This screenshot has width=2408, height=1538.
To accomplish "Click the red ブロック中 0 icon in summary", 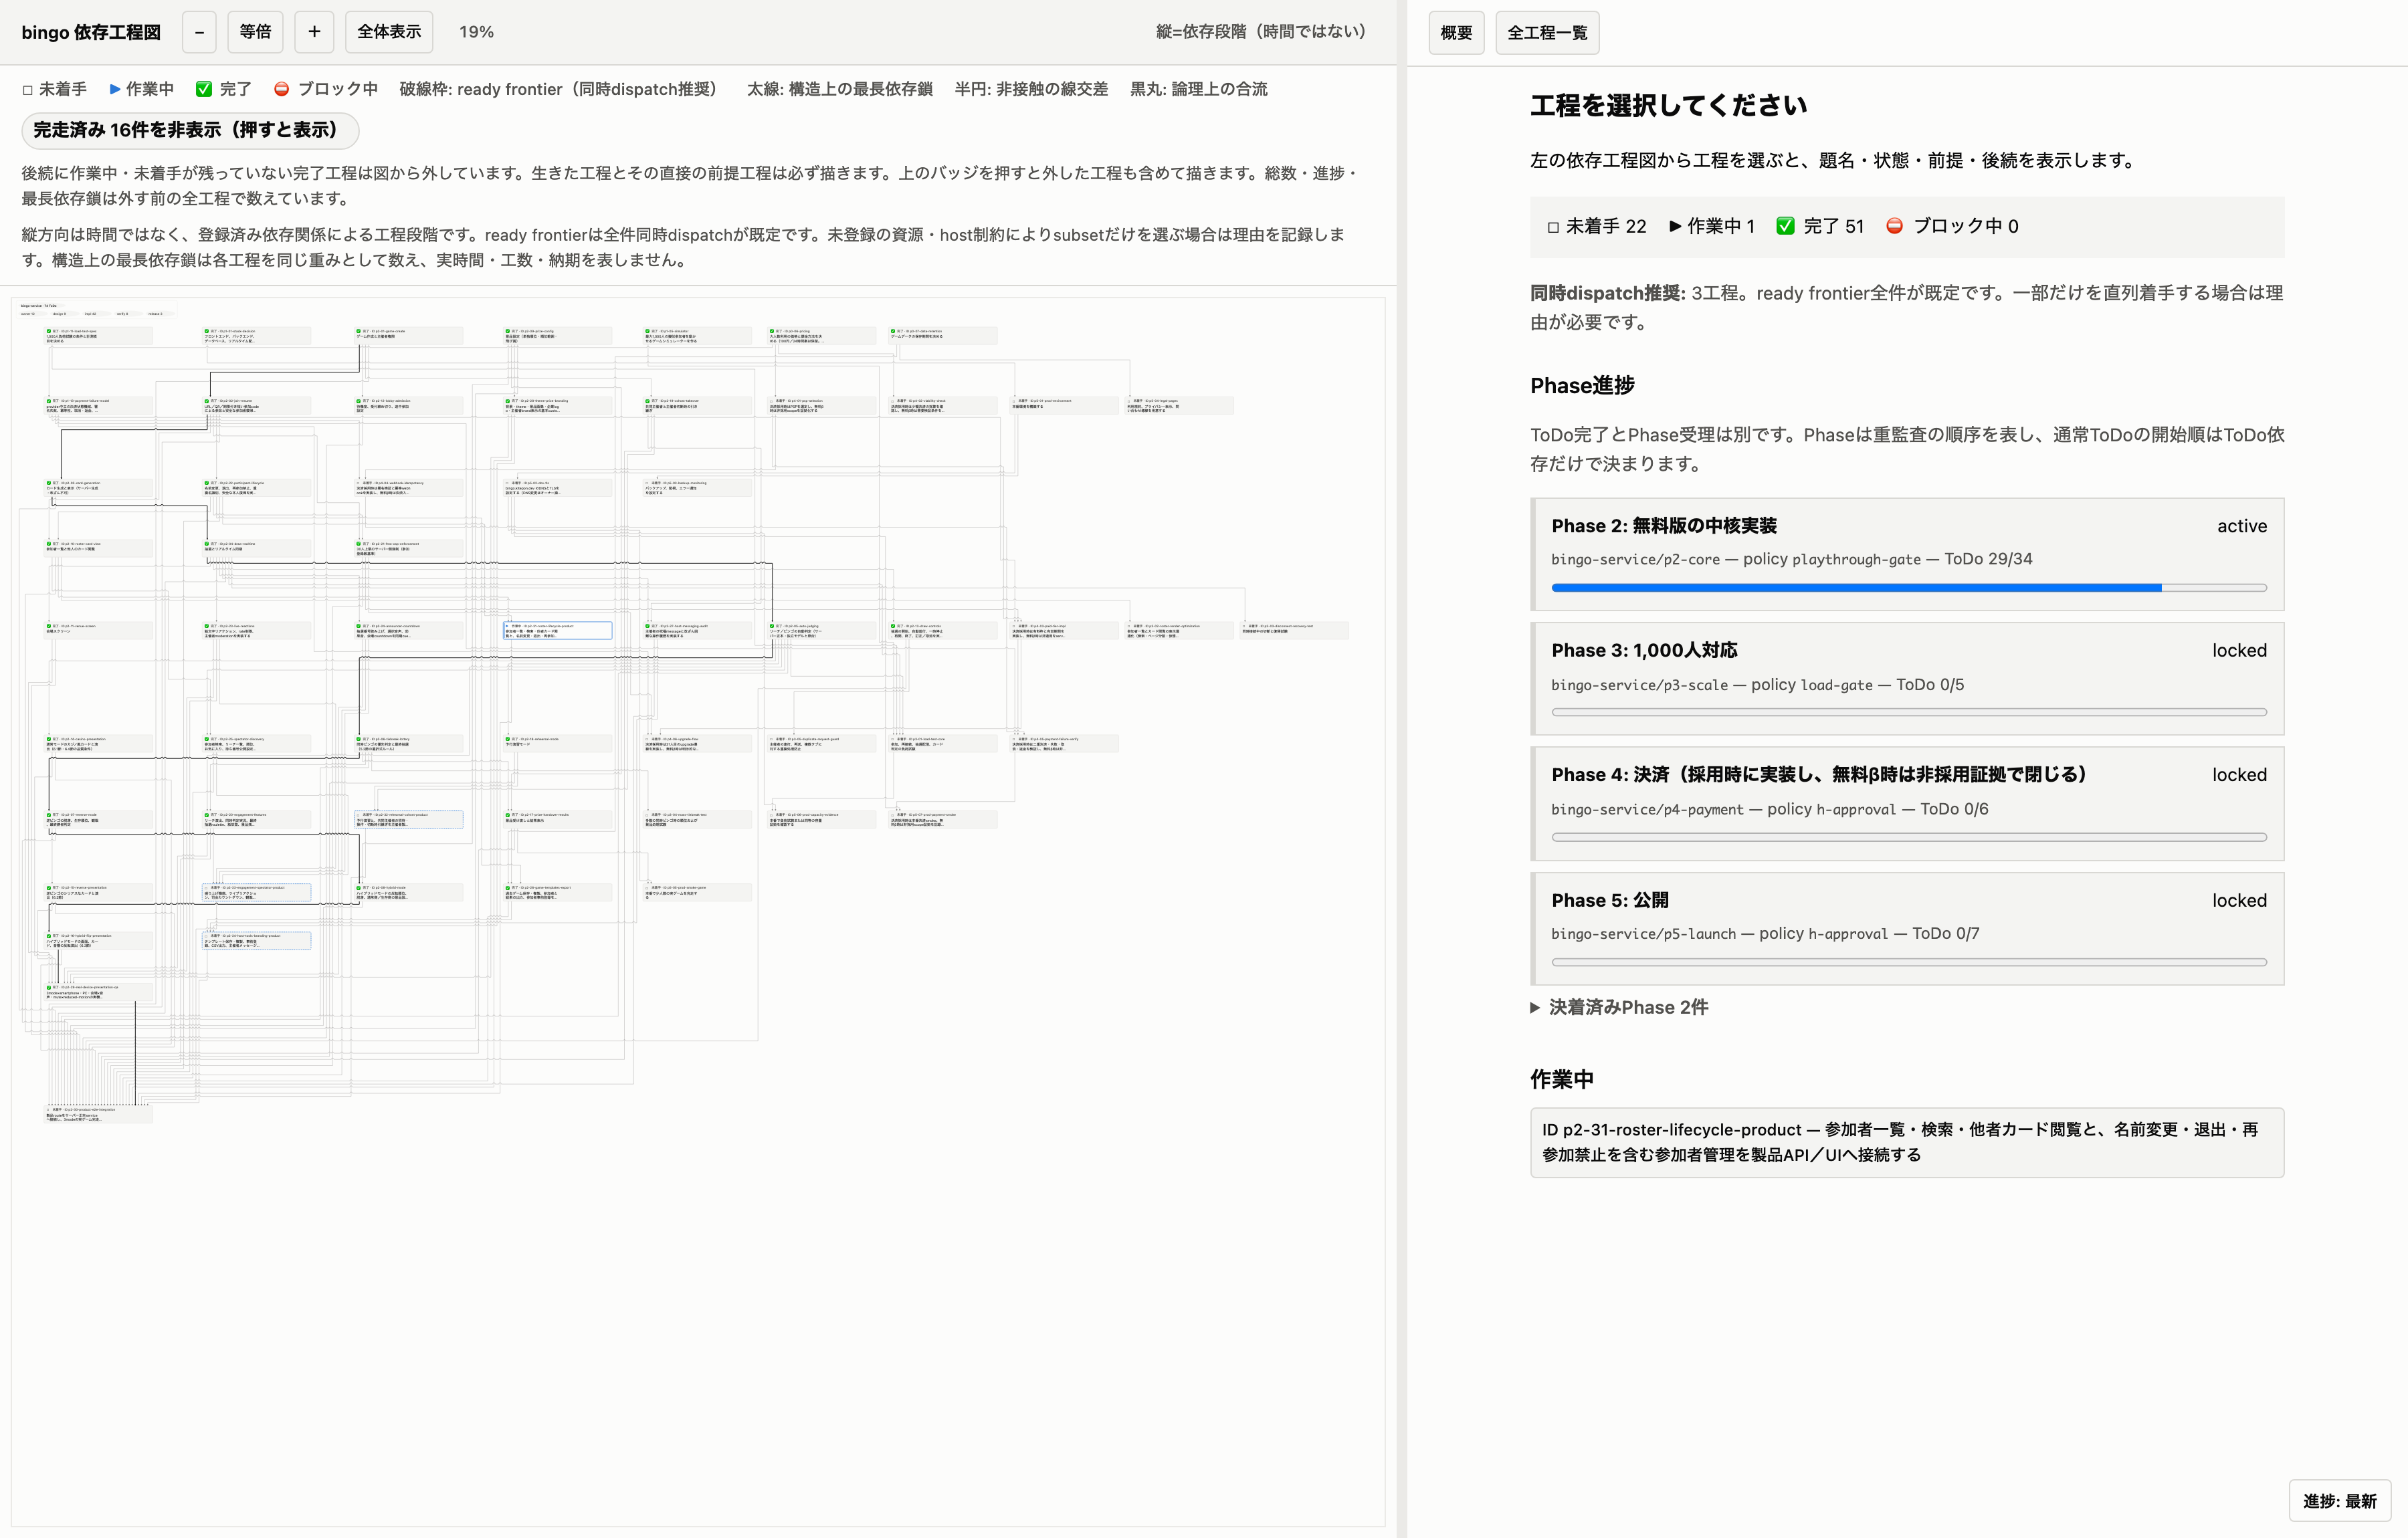I will tap(1894, 226).
